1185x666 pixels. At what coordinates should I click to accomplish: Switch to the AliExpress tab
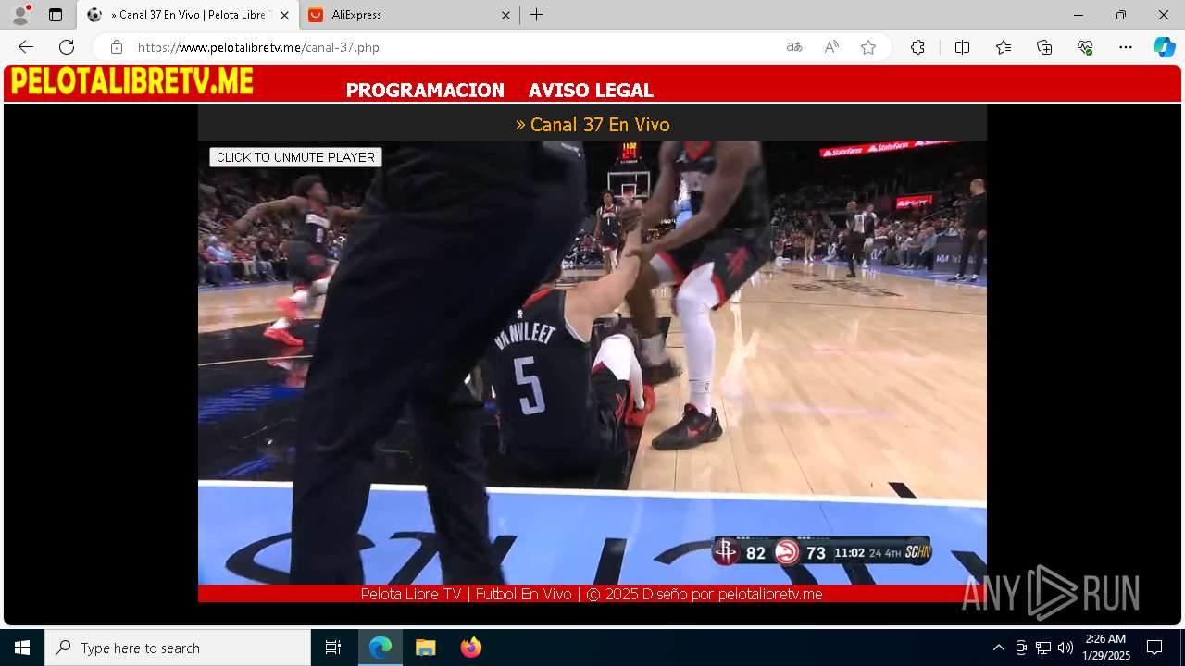[408, 15]
